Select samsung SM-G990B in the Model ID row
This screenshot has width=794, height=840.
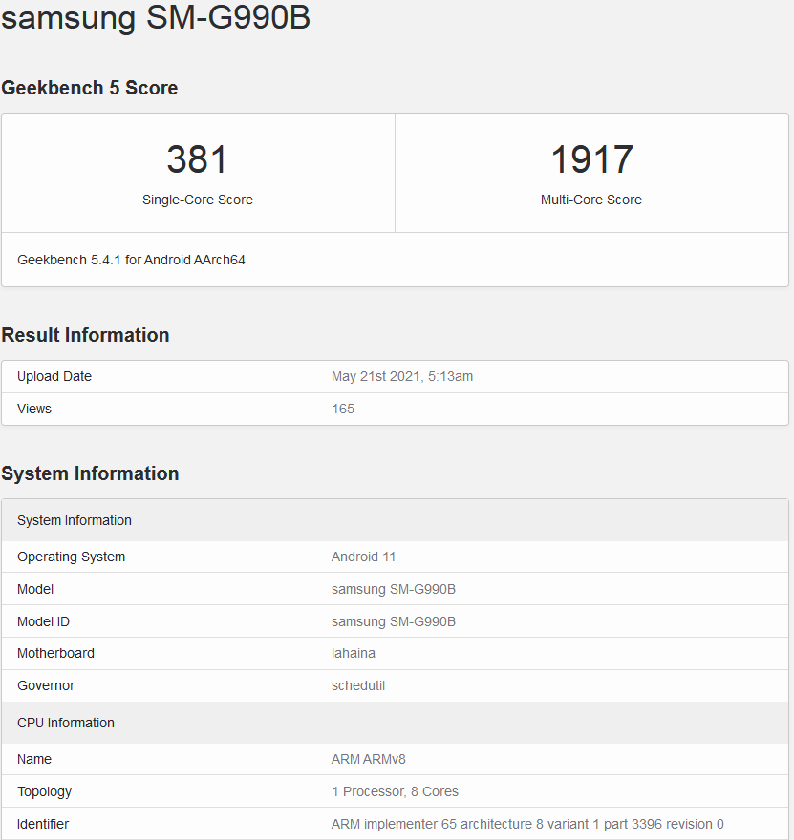click(394, 621)
